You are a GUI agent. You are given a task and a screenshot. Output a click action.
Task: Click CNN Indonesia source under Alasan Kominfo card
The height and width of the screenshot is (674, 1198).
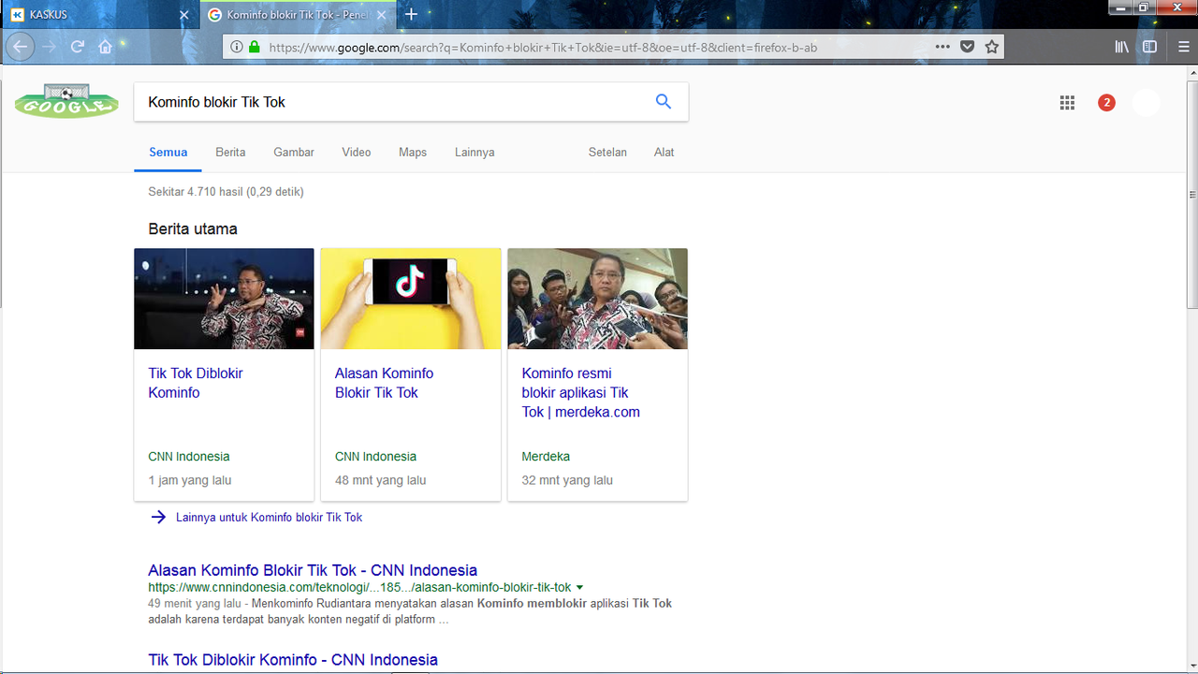point(375,457)
